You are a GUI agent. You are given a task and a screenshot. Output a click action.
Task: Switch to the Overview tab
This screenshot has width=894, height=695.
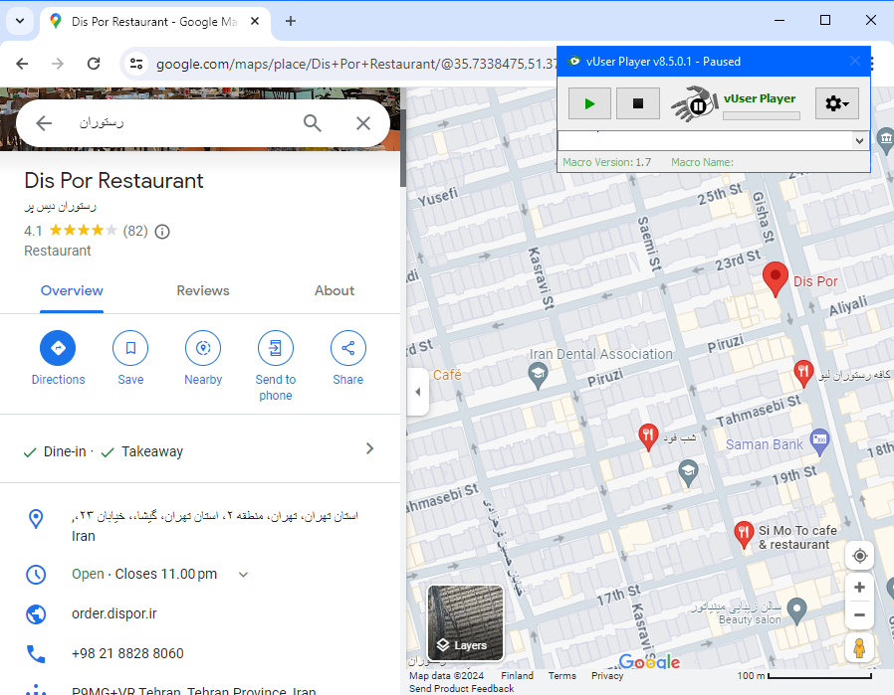point(72,291)
